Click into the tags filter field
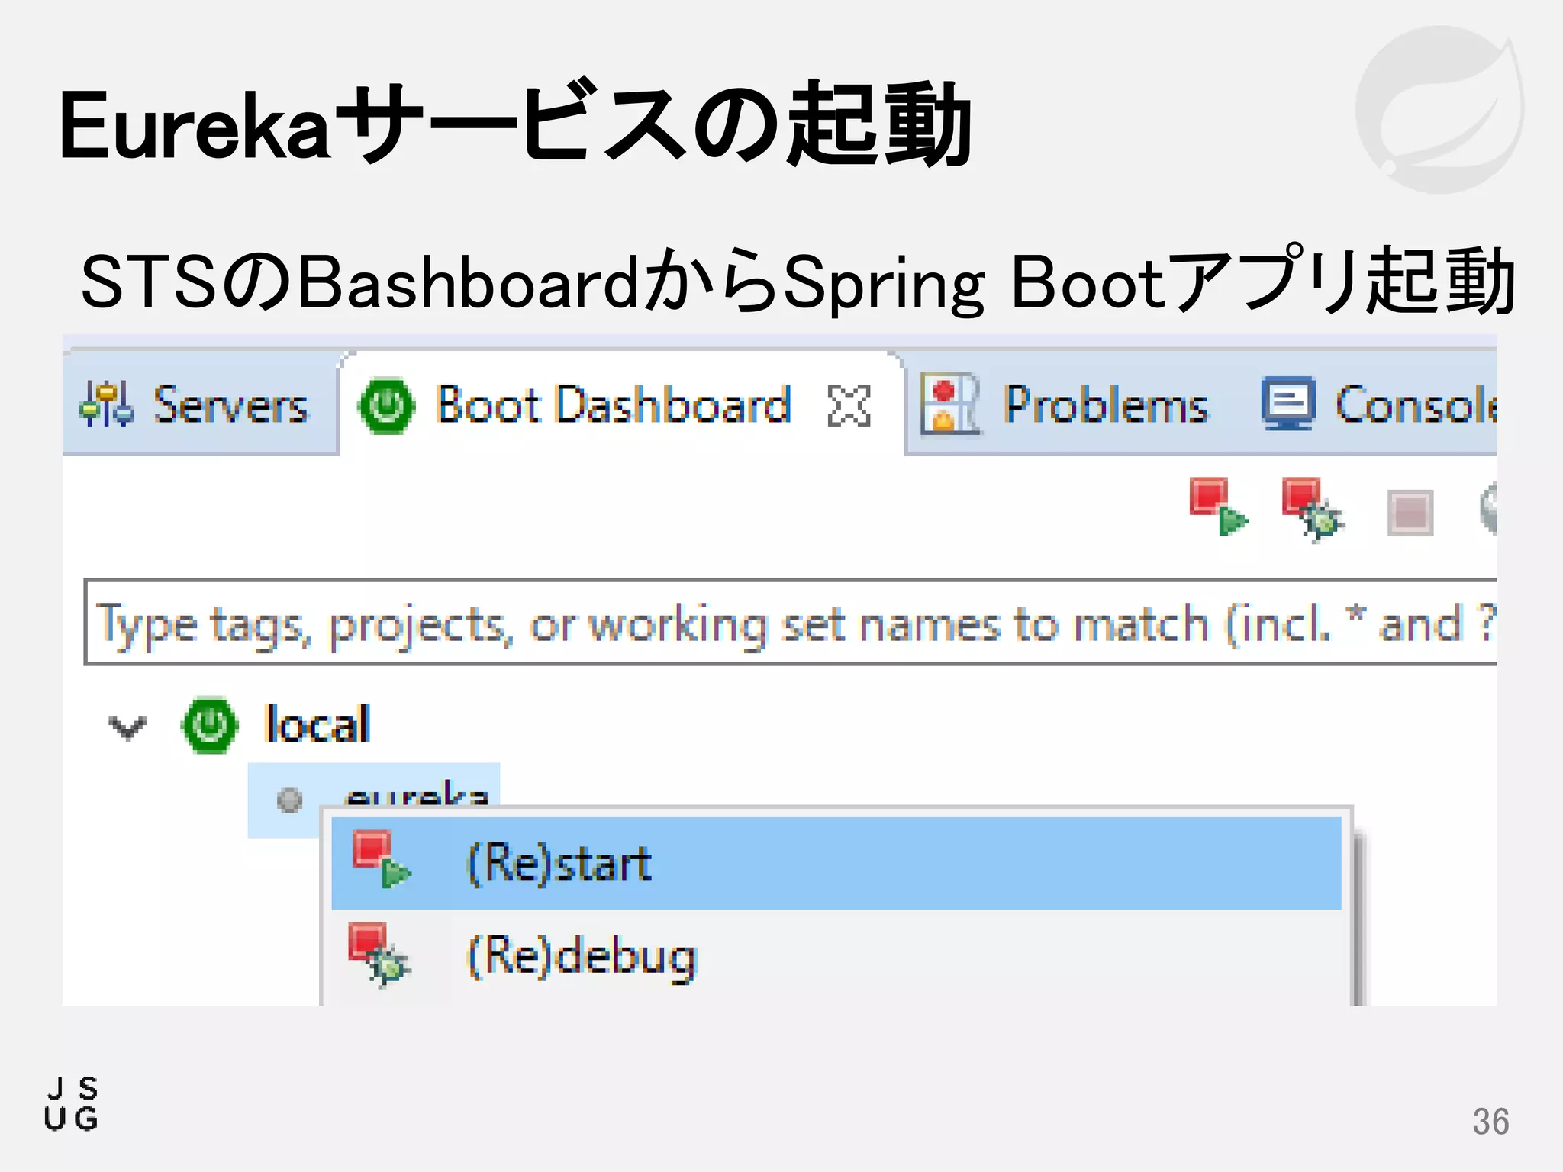This screenshot has width=1563, height=1172. pos(791,623)
